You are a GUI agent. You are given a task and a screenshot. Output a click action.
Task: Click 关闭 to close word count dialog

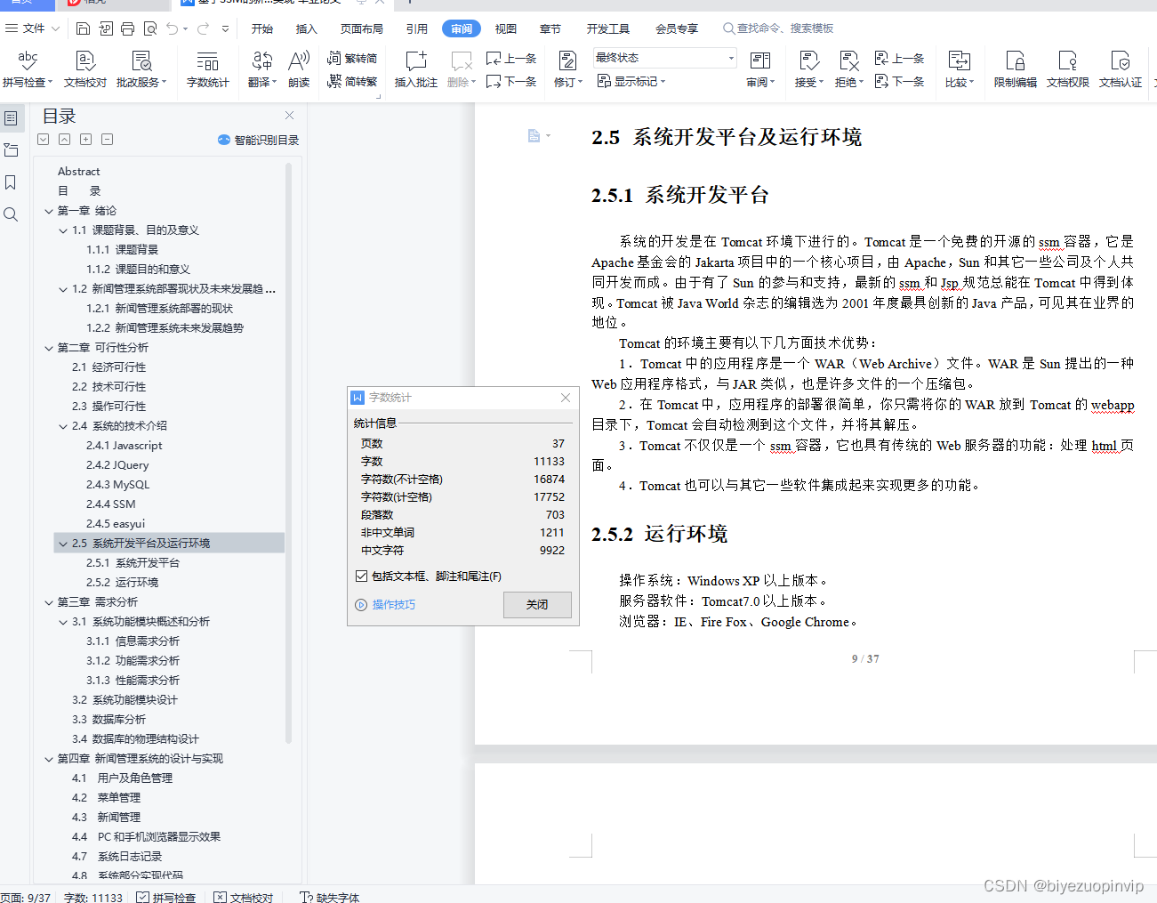coord(537,604)
